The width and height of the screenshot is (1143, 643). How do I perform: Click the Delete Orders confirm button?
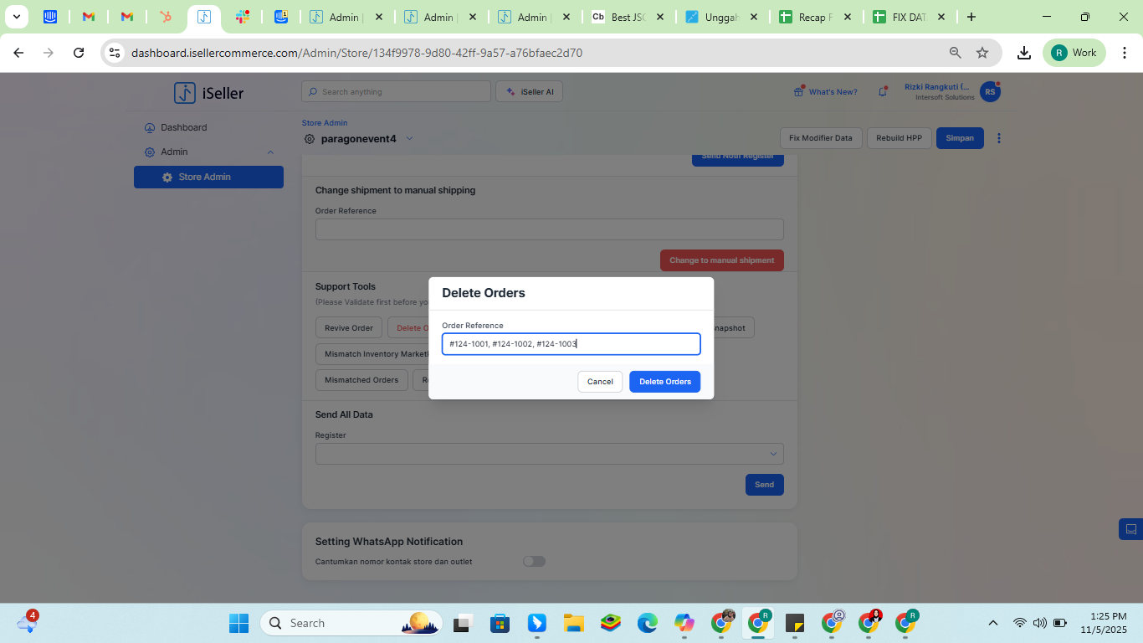point(664,382)
